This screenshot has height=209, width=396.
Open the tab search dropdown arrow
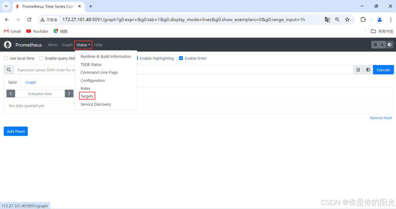click(x=6, y=6)
